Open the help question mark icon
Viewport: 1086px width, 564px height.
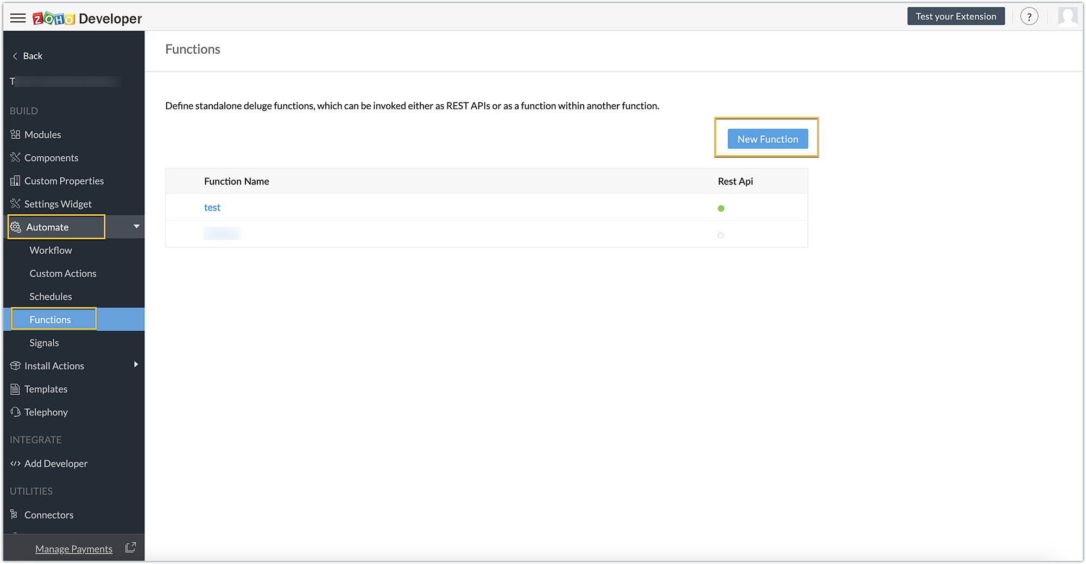point(1029,17)
